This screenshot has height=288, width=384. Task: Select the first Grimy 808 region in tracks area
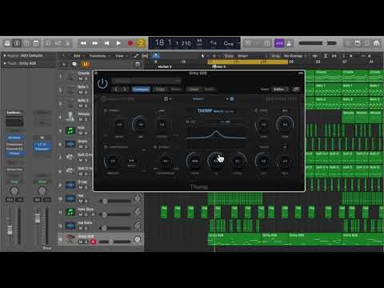click(x=234, y=239)
